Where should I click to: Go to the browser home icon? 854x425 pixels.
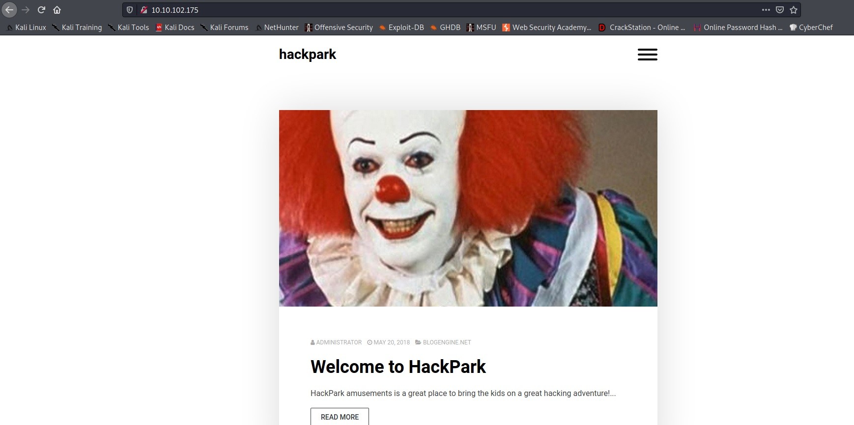(57, 10)
